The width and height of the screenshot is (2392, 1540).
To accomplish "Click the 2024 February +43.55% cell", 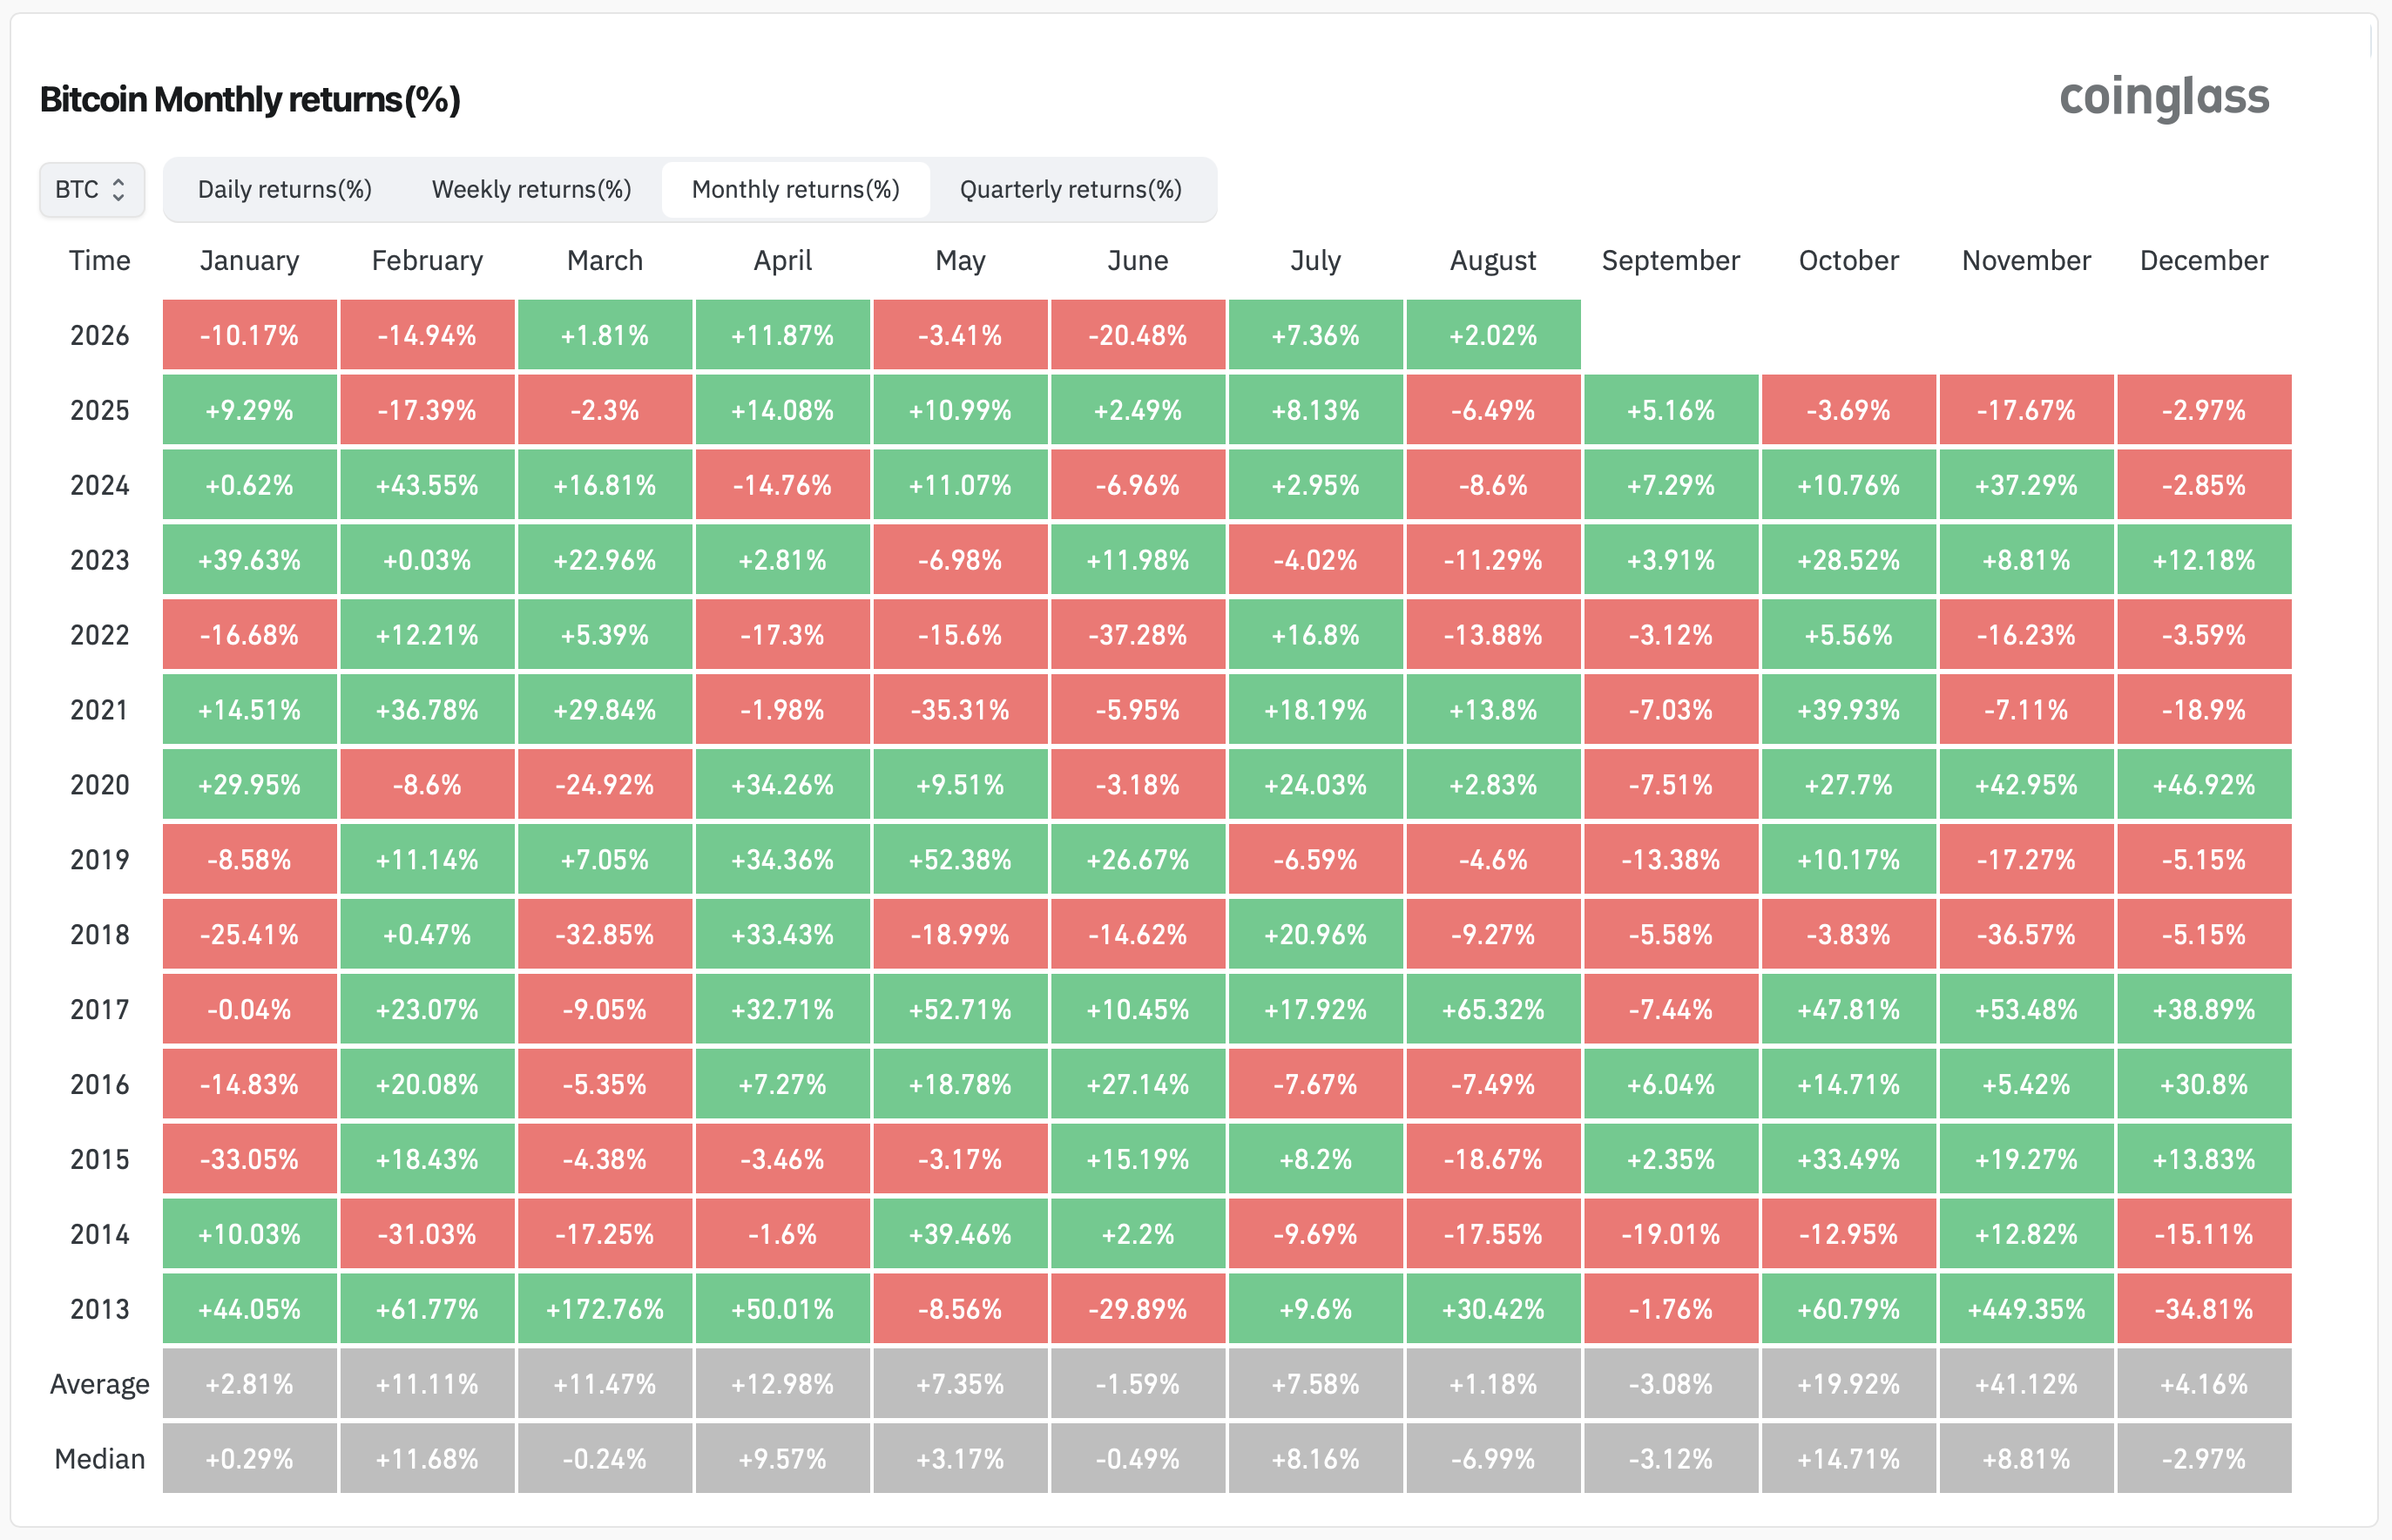I will (427, 485).
